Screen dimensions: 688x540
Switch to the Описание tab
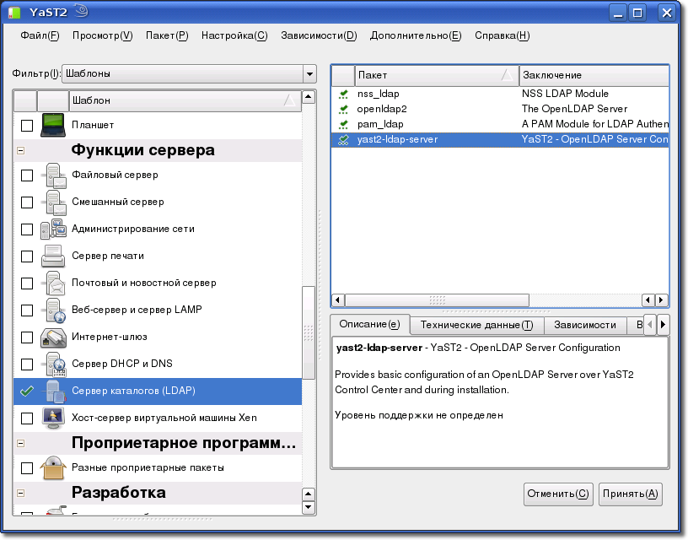pyautogui.click(x=370, y=325)
